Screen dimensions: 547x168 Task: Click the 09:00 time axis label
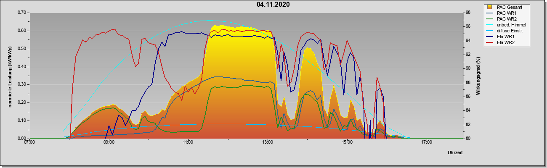coord(109,143)
